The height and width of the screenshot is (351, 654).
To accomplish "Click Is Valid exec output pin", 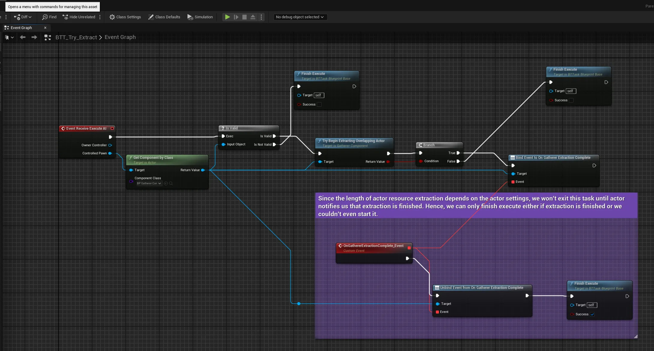I will pos(274,136).
